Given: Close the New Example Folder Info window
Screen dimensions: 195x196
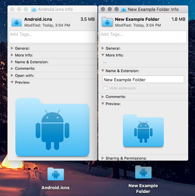Looking at the screenshot, I should pyautogui.click(x=103, y=9).
